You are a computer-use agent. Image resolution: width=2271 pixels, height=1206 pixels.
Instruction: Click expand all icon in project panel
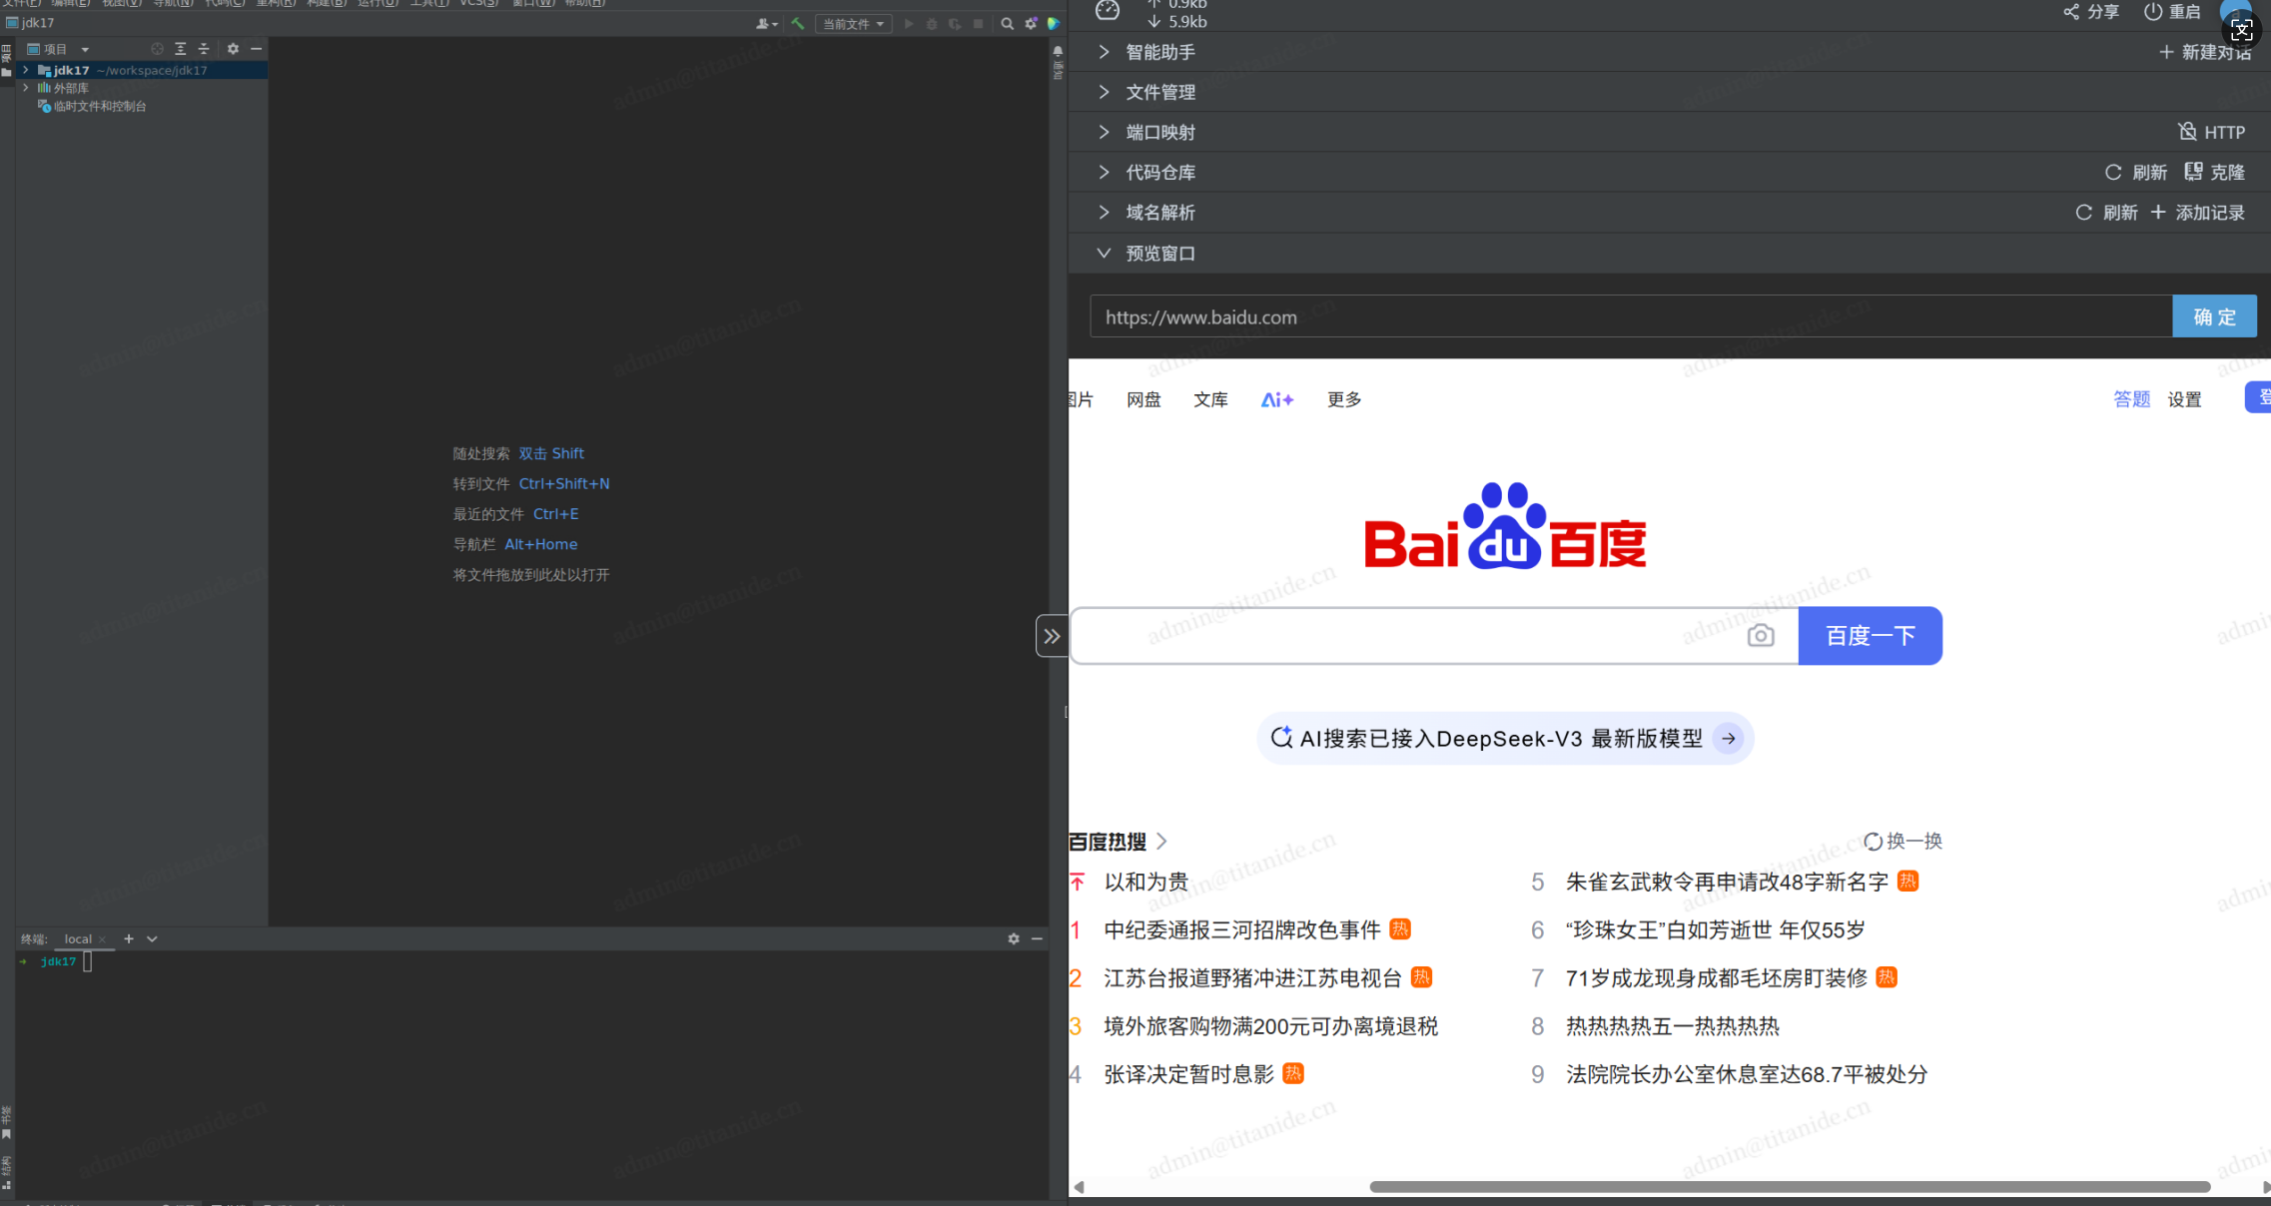181,49
